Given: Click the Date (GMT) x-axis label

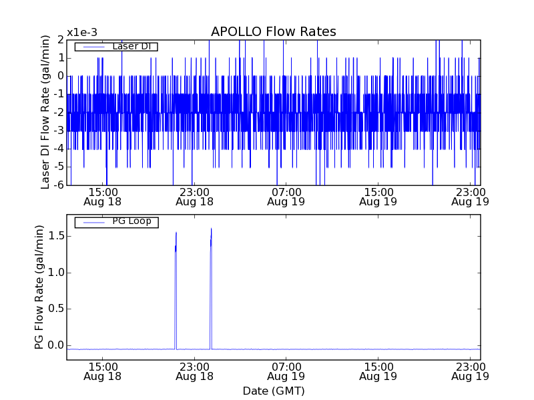Looking at the screenshot, I should coord(273,391).
